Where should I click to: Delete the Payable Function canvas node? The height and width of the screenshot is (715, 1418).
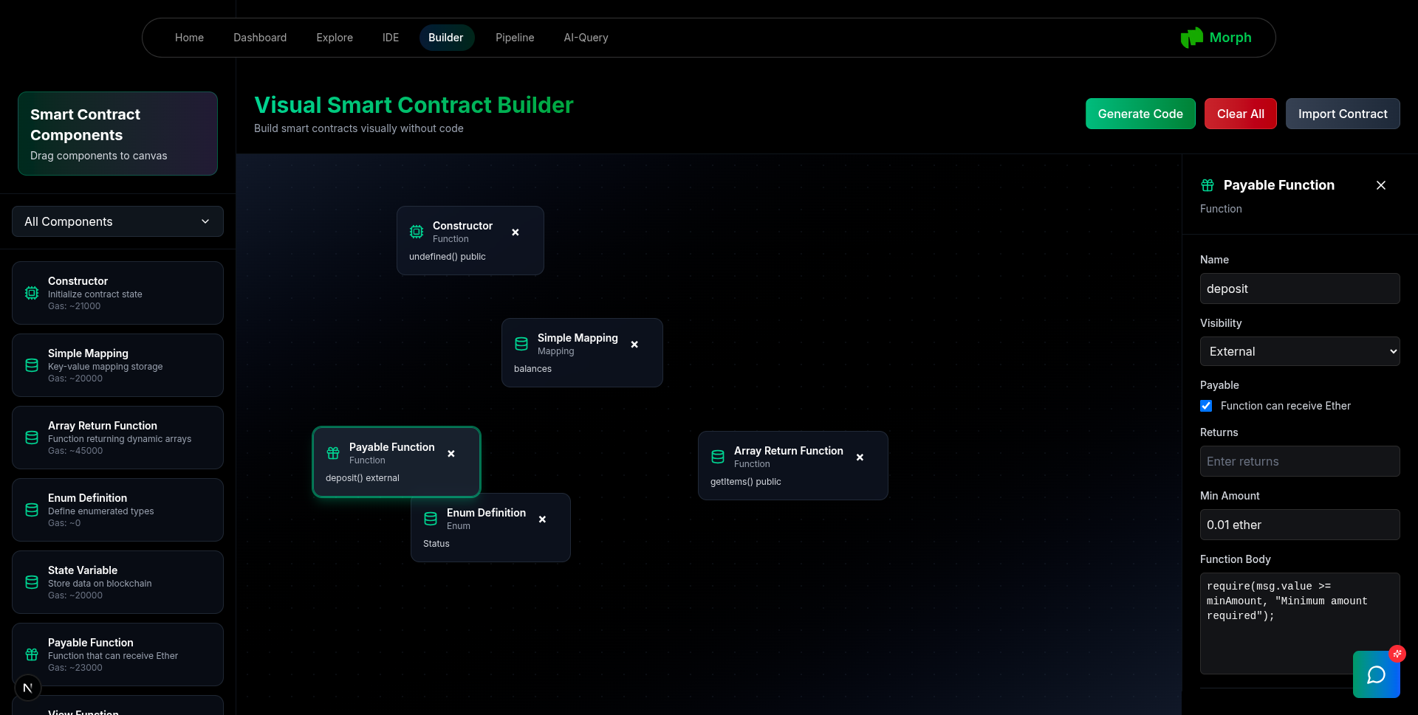pyautogui.click(x=451, y=454)
